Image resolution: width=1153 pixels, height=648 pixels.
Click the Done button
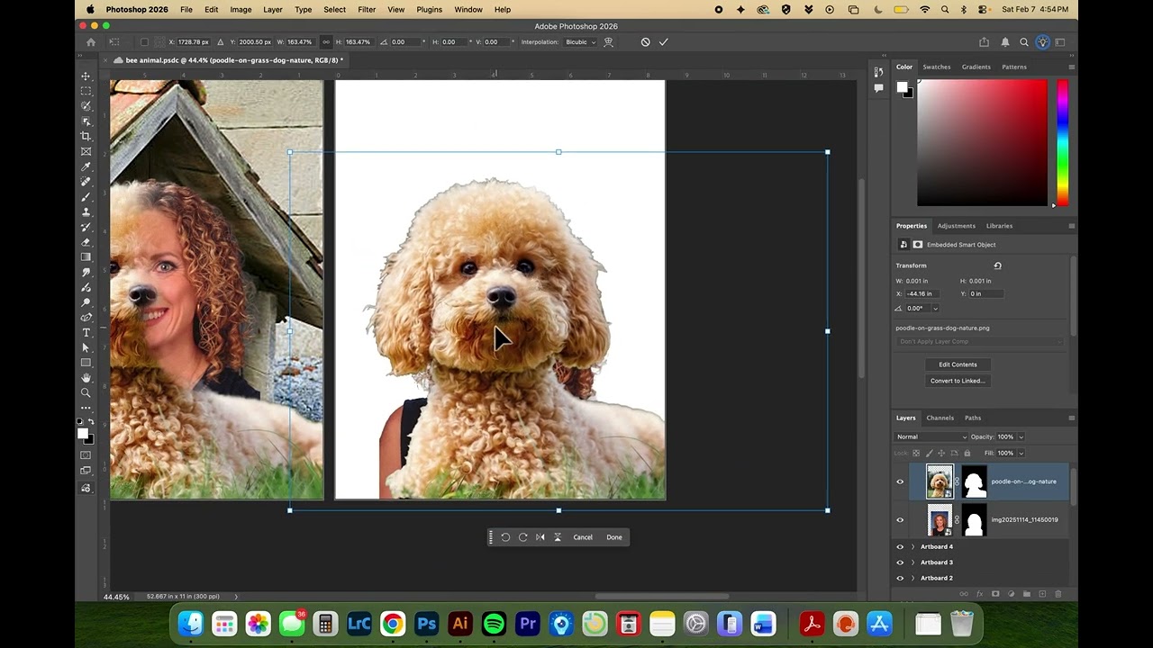click(614, 537)
